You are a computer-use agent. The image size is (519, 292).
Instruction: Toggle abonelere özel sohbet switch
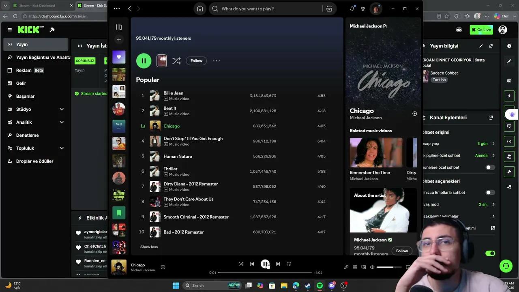[490, 167]
